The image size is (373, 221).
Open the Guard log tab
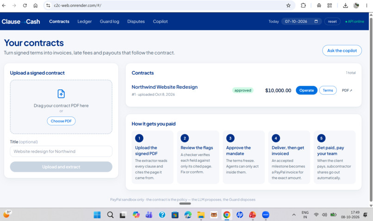pyautogui.click(x=109, y=21)
